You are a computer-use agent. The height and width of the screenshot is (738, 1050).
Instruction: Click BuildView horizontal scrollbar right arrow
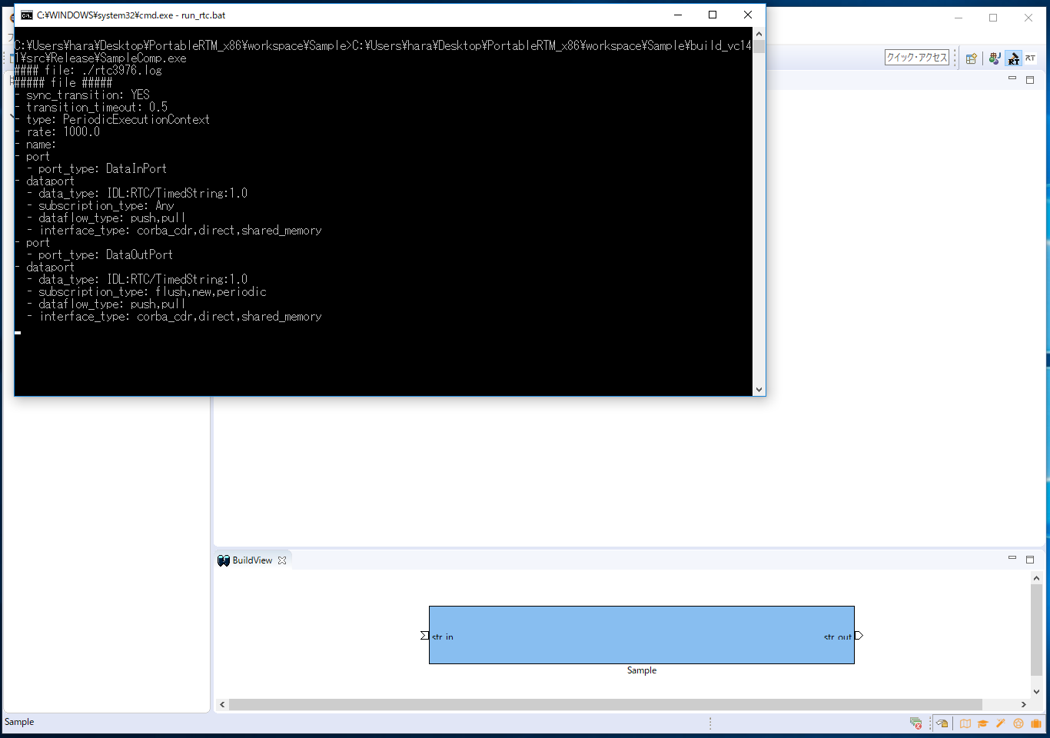click(1023, 704)
